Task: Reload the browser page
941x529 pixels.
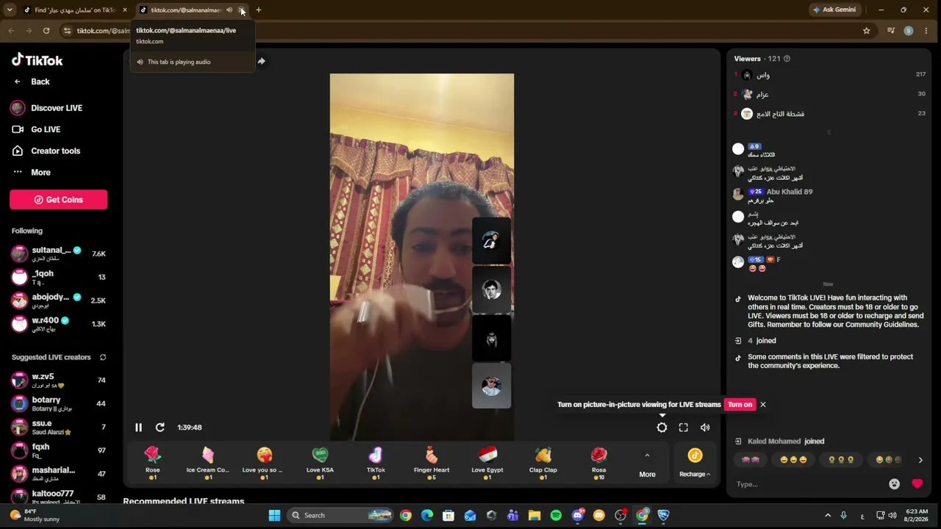Action: (x=46, y=30)
